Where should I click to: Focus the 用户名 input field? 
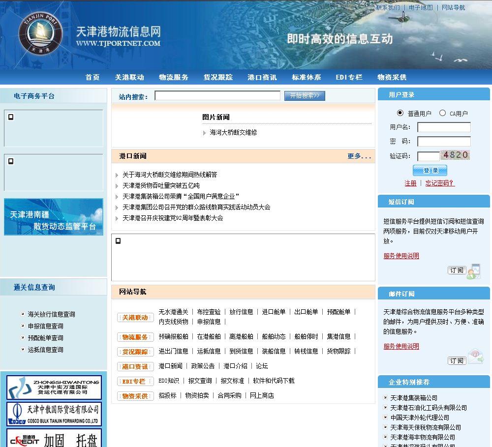pos(444,127)
